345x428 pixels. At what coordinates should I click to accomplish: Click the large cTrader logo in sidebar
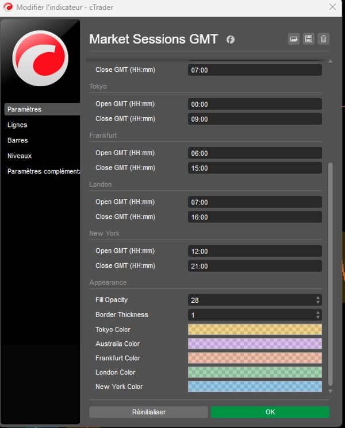[40, 58]
